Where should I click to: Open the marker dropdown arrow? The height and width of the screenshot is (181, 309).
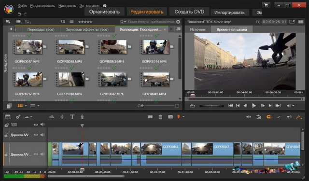pyautogui.click(x=183, y=117)
